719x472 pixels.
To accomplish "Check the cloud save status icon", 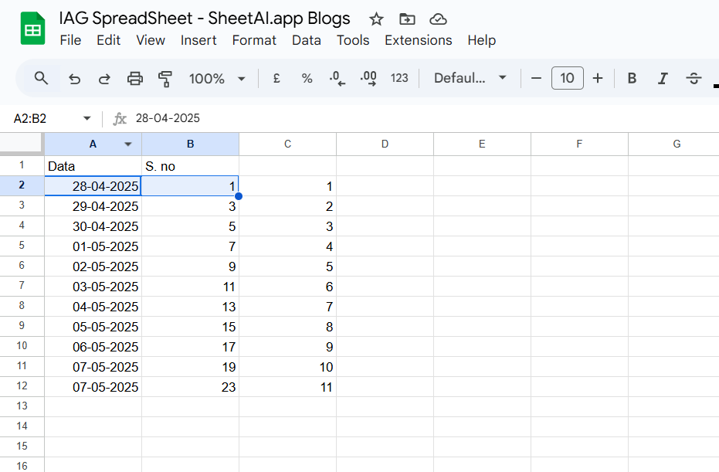I will pyautogui.click(x=439, y=19).
